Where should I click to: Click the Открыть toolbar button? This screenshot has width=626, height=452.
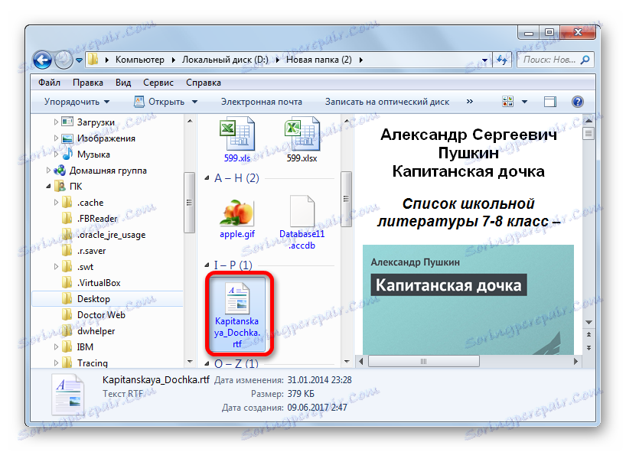click(160, 102)
